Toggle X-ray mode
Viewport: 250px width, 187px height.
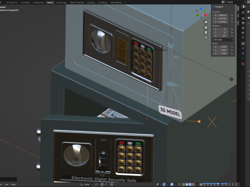tap(179, 184)
